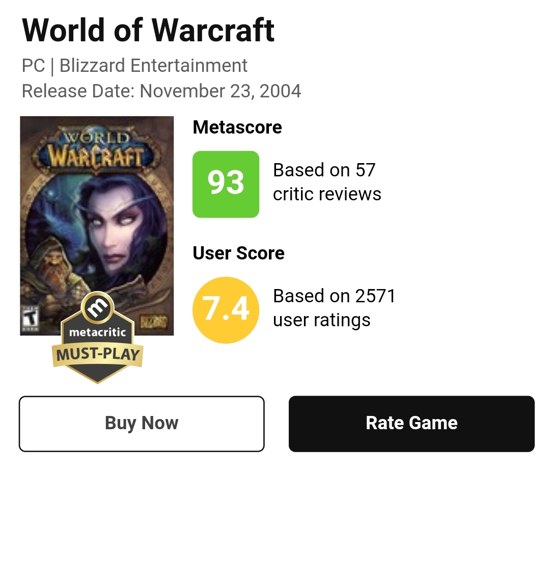
Task: Click the Metacritic 'm' logo circle on the badge
Action: tap(97, 307)
